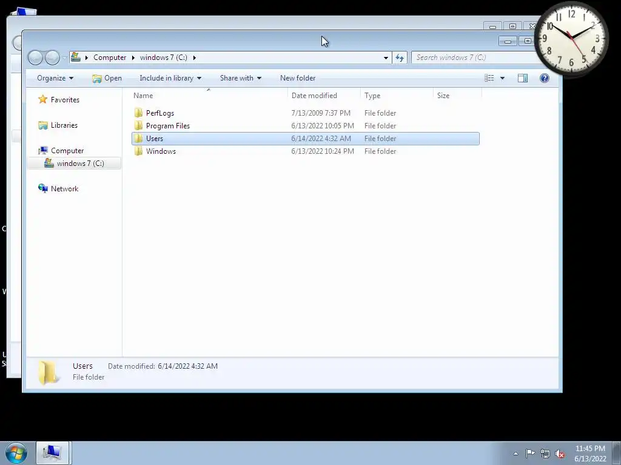
Task: Click the Change your view icon
Action: (489, 78)
